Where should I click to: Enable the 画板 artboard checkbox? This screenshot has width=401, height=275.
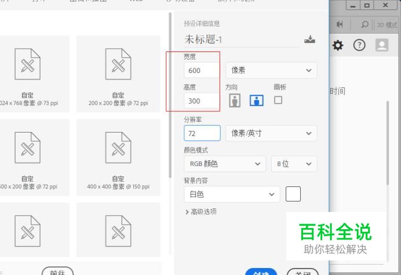pos(278,100)
